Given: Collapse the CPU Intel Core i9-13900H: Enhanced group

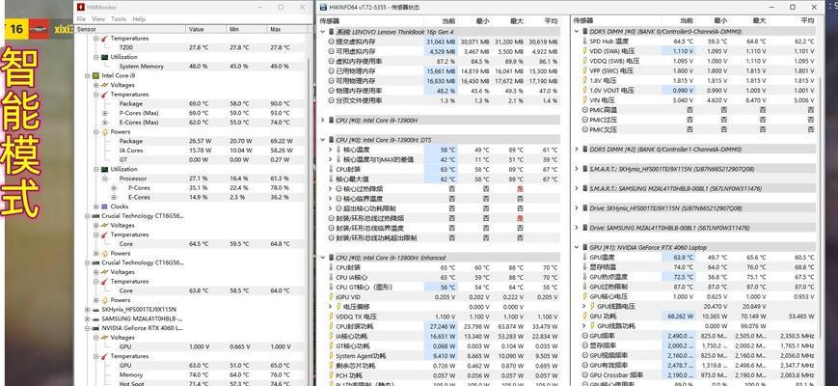Looking at the screenshot, I should click(x=323, y=258).
